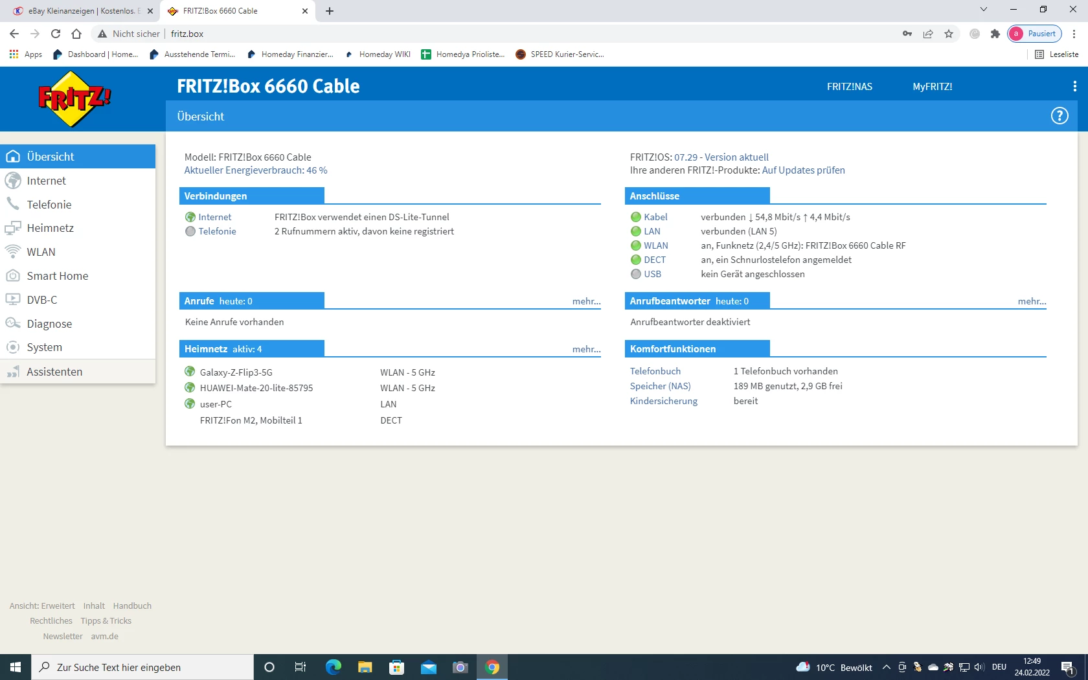The image size is (1088, 680).
Task: Click Ansicht: Erweitert in the footer
Action: tap(42, 606)
